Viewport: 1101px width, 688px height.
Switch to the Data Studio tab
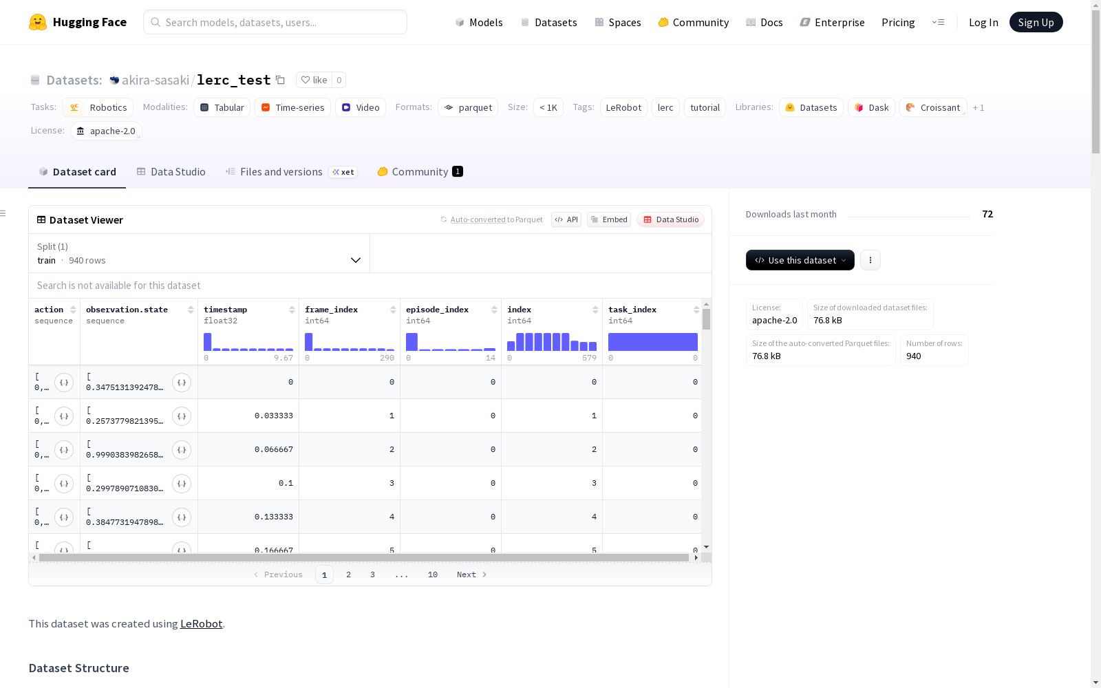(x=171, y=172)
